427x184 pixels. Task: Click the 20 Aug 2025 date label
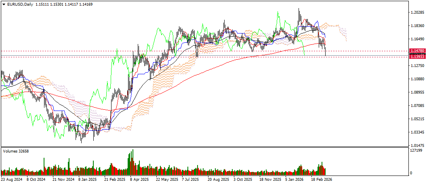[219, 180]
